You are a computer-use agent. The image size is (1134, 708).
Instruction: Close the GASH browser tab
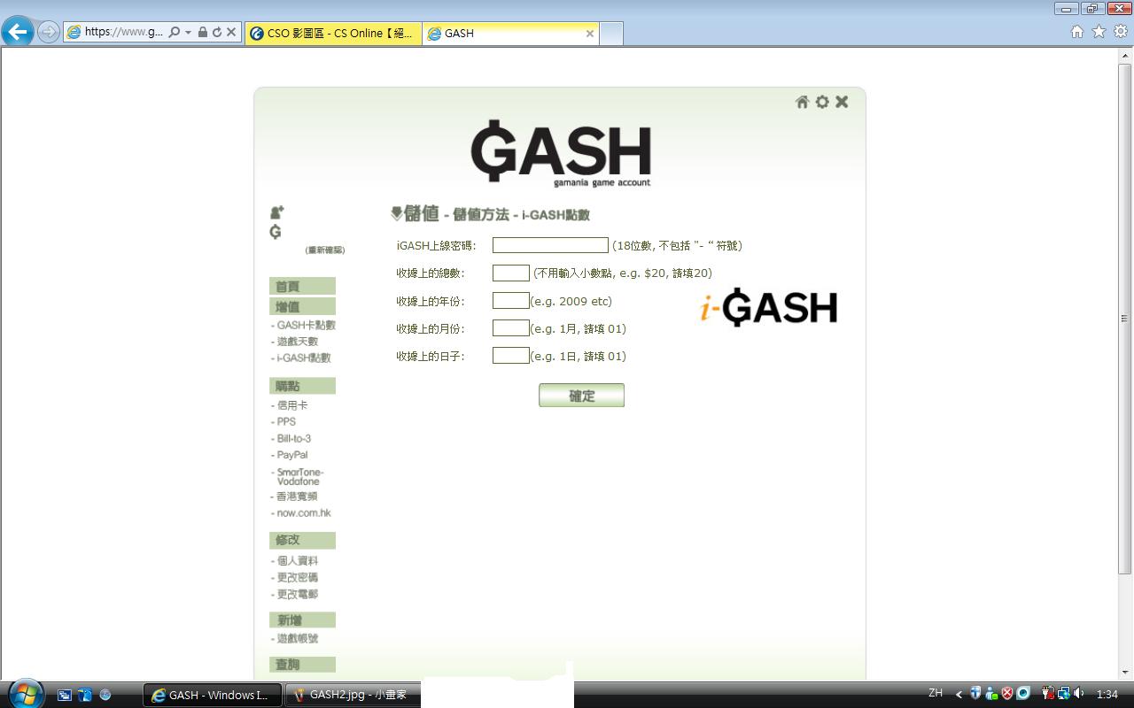[590, 34]
